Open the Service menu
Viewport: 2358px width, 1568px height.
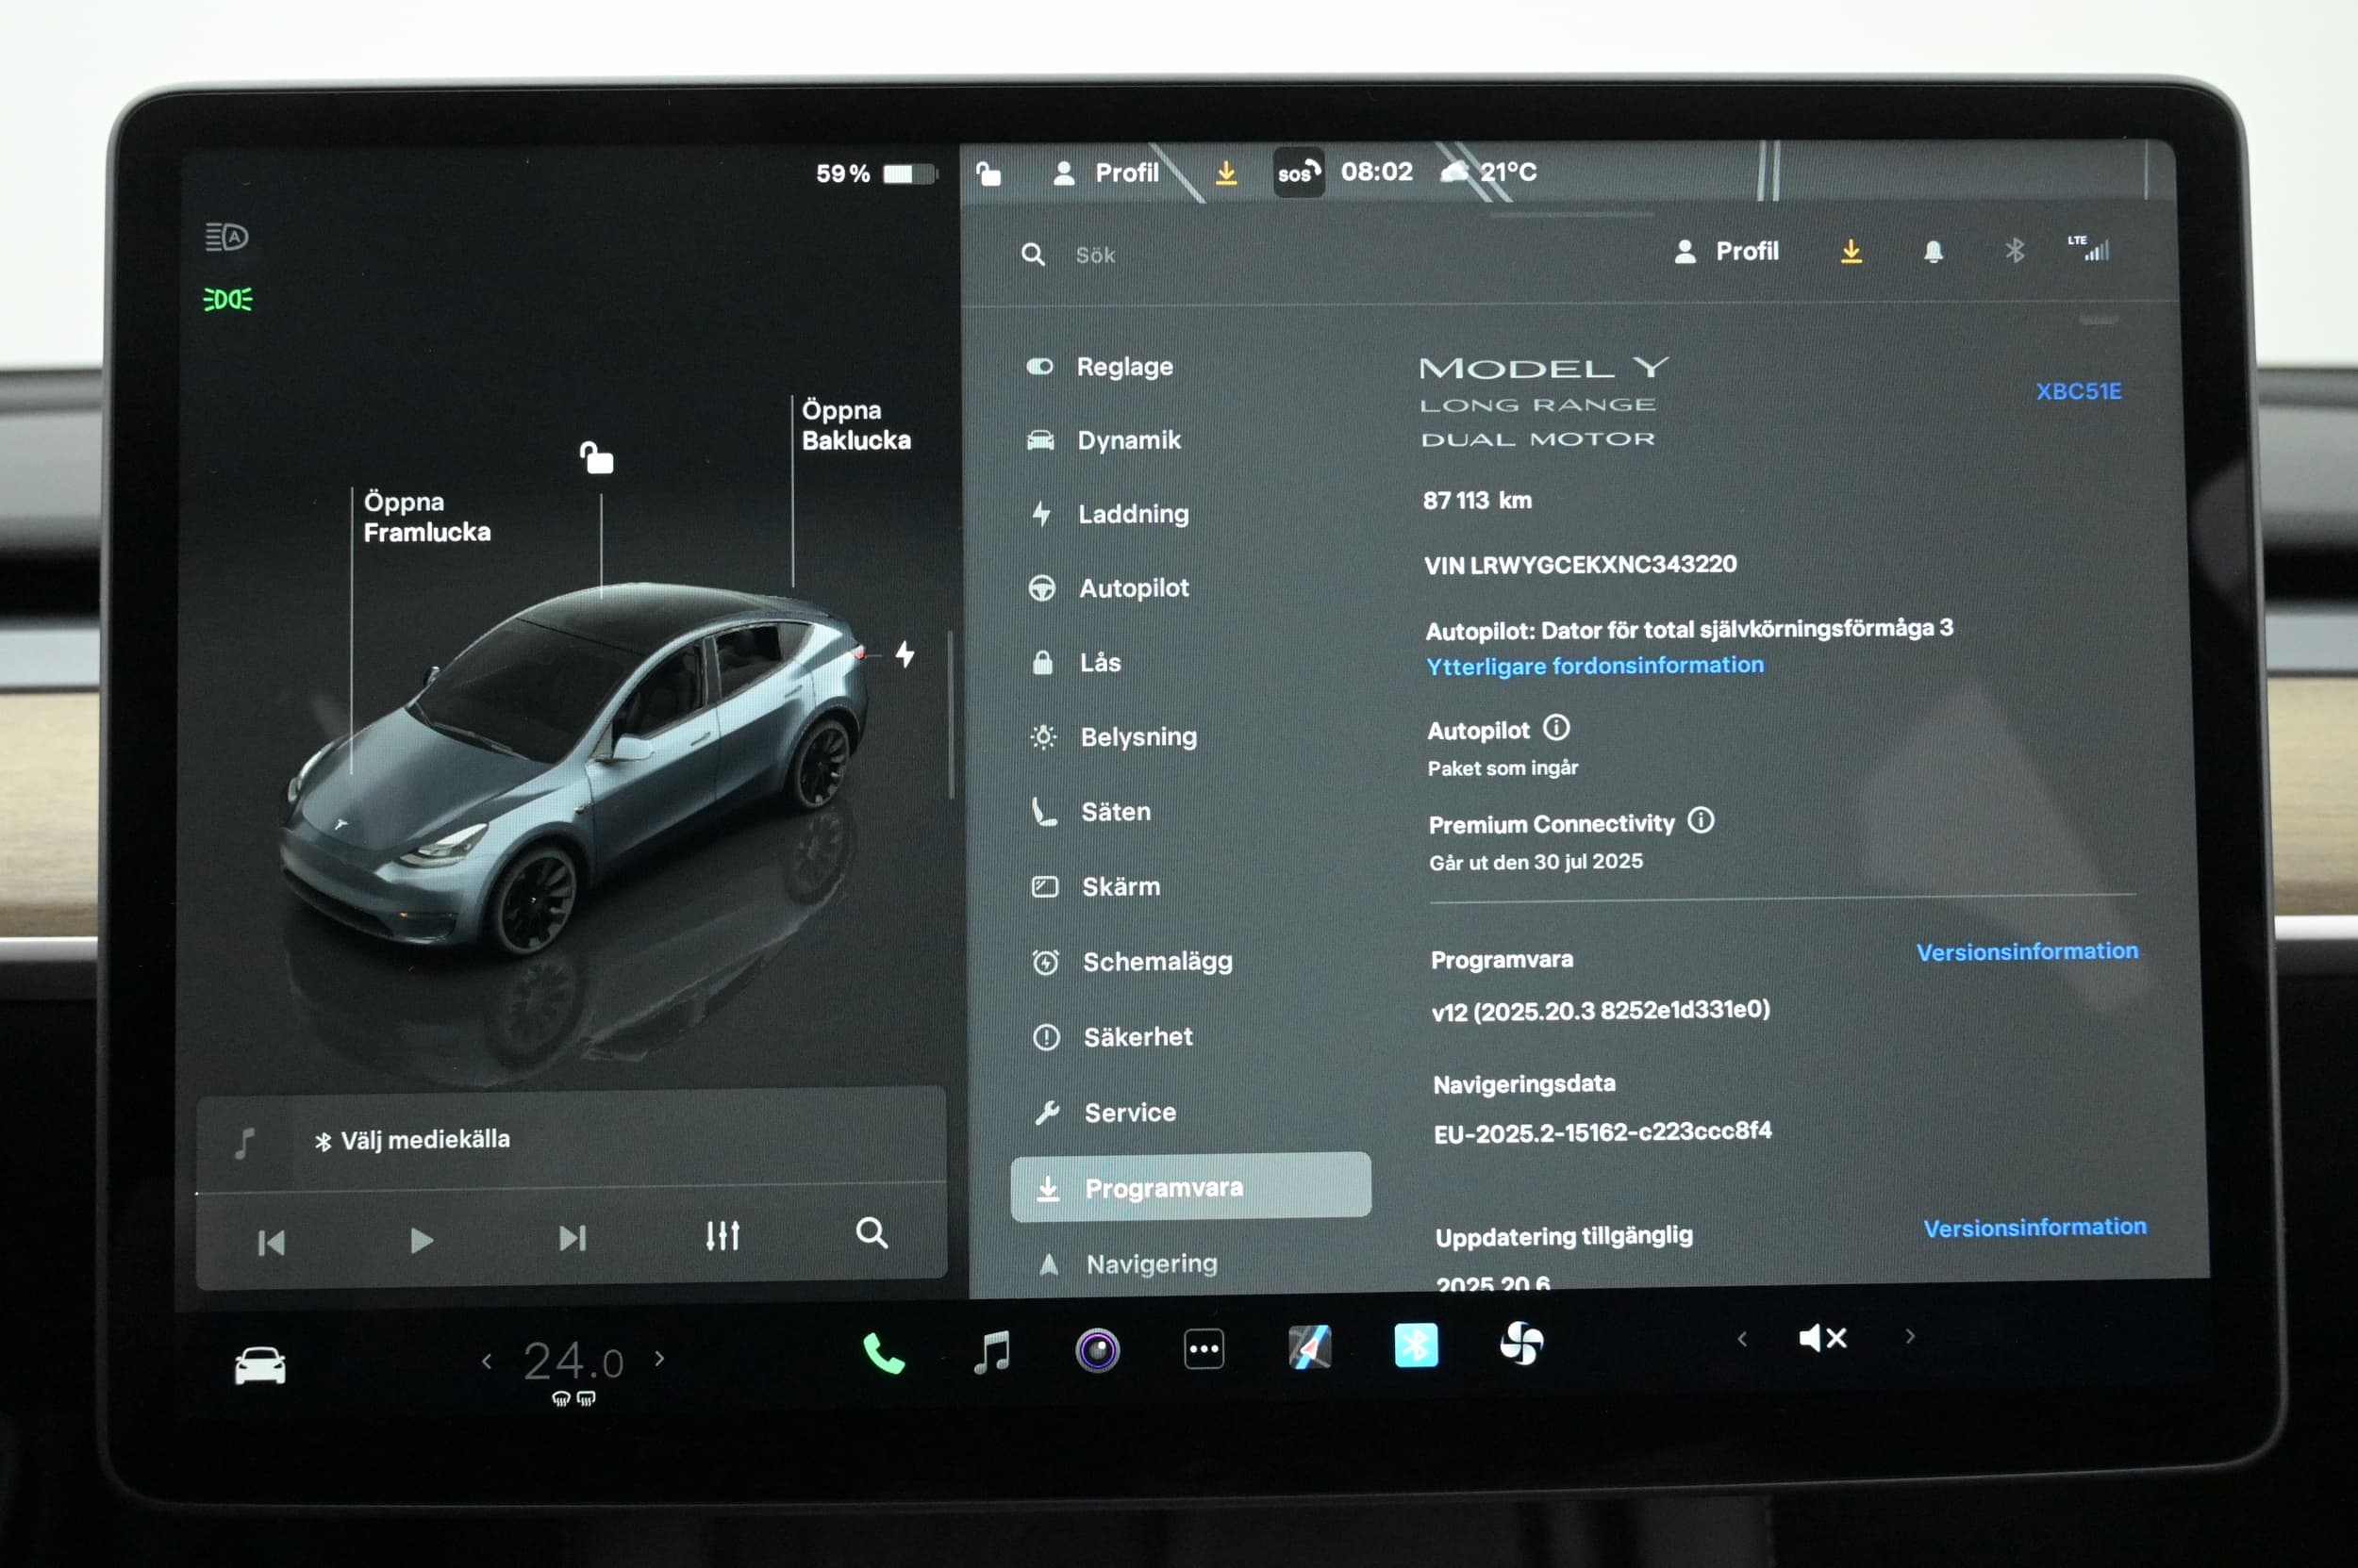[1105, 1112]
